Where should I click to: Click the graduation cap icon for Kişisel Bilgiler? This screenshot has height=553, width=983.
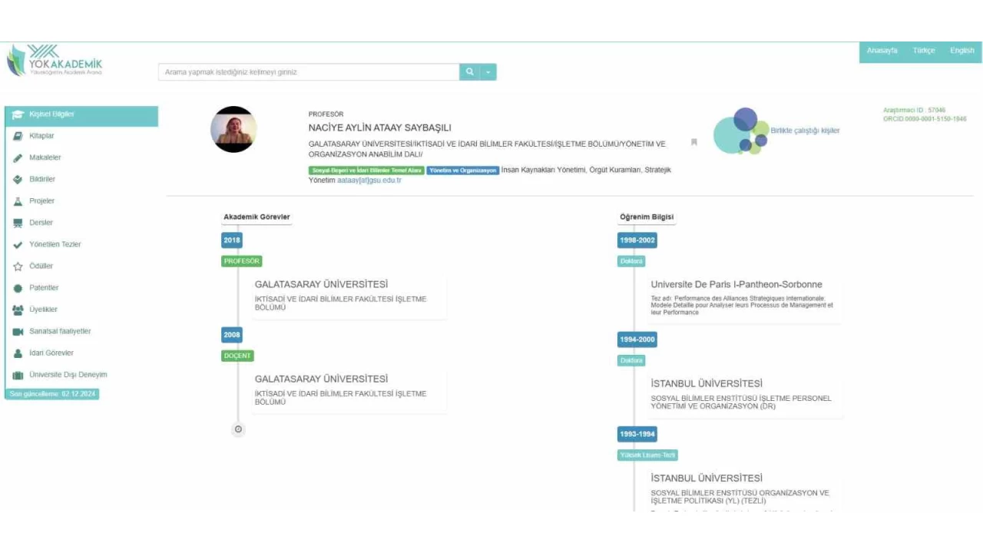[x=18, y=114]
